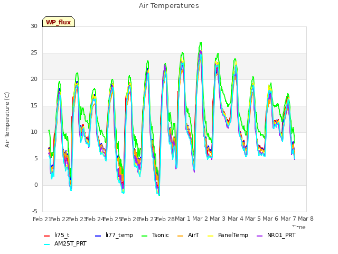The width and height of the screenshot is (338, 254).
Task: Click the Mar 5 x-axis tick label
Action: pos(253,219)
